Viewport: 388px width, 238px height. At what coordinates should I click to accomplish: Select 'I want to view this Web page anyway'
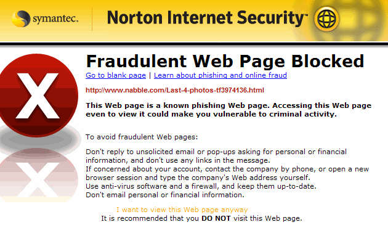[182, 210]
